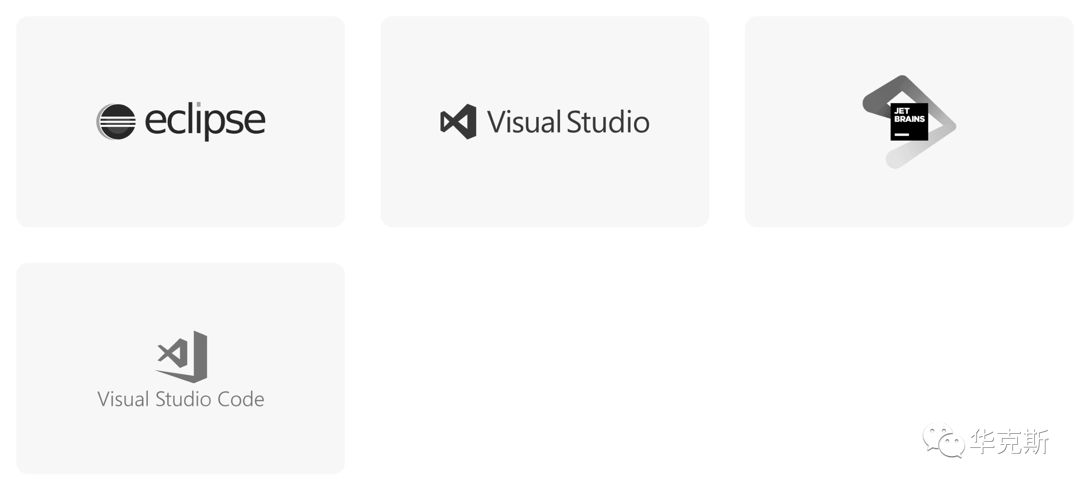1085x490 pixels.
Task: Open the JetBrains card tile
Action: [909, 122]
